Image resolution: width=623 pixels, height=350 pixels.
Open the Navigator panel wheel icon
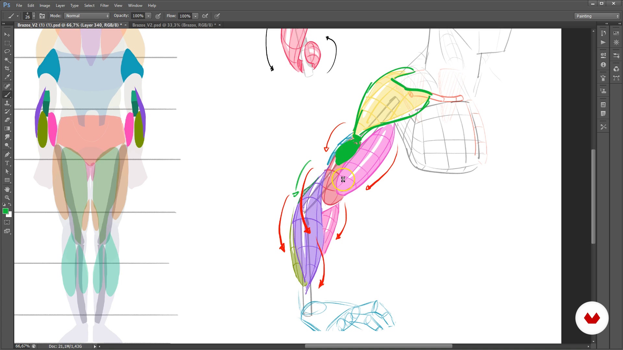(x=616, y=42)
